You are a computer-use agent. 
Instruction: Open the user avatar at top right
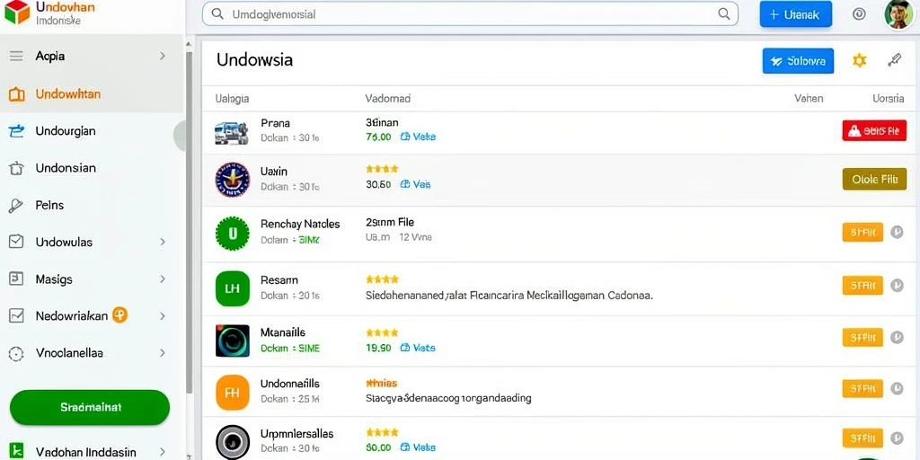coord(898,14)
